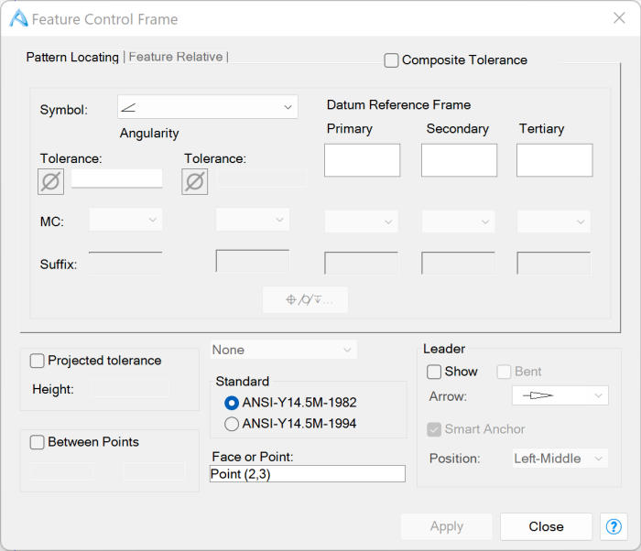Screen dimensions: 641x551
Task: Click the Primary datum input box
Action: [362, 160]
